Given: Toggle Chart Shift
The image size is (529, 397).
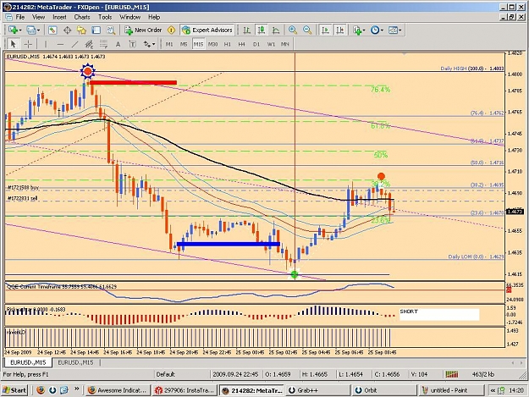Looking at the screenshot, I should [339, 30].
